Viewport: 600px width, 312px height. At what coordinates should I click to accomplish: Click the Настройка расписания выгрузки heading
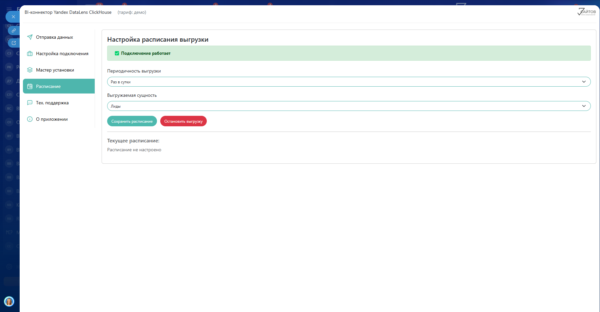coord(158,39)
